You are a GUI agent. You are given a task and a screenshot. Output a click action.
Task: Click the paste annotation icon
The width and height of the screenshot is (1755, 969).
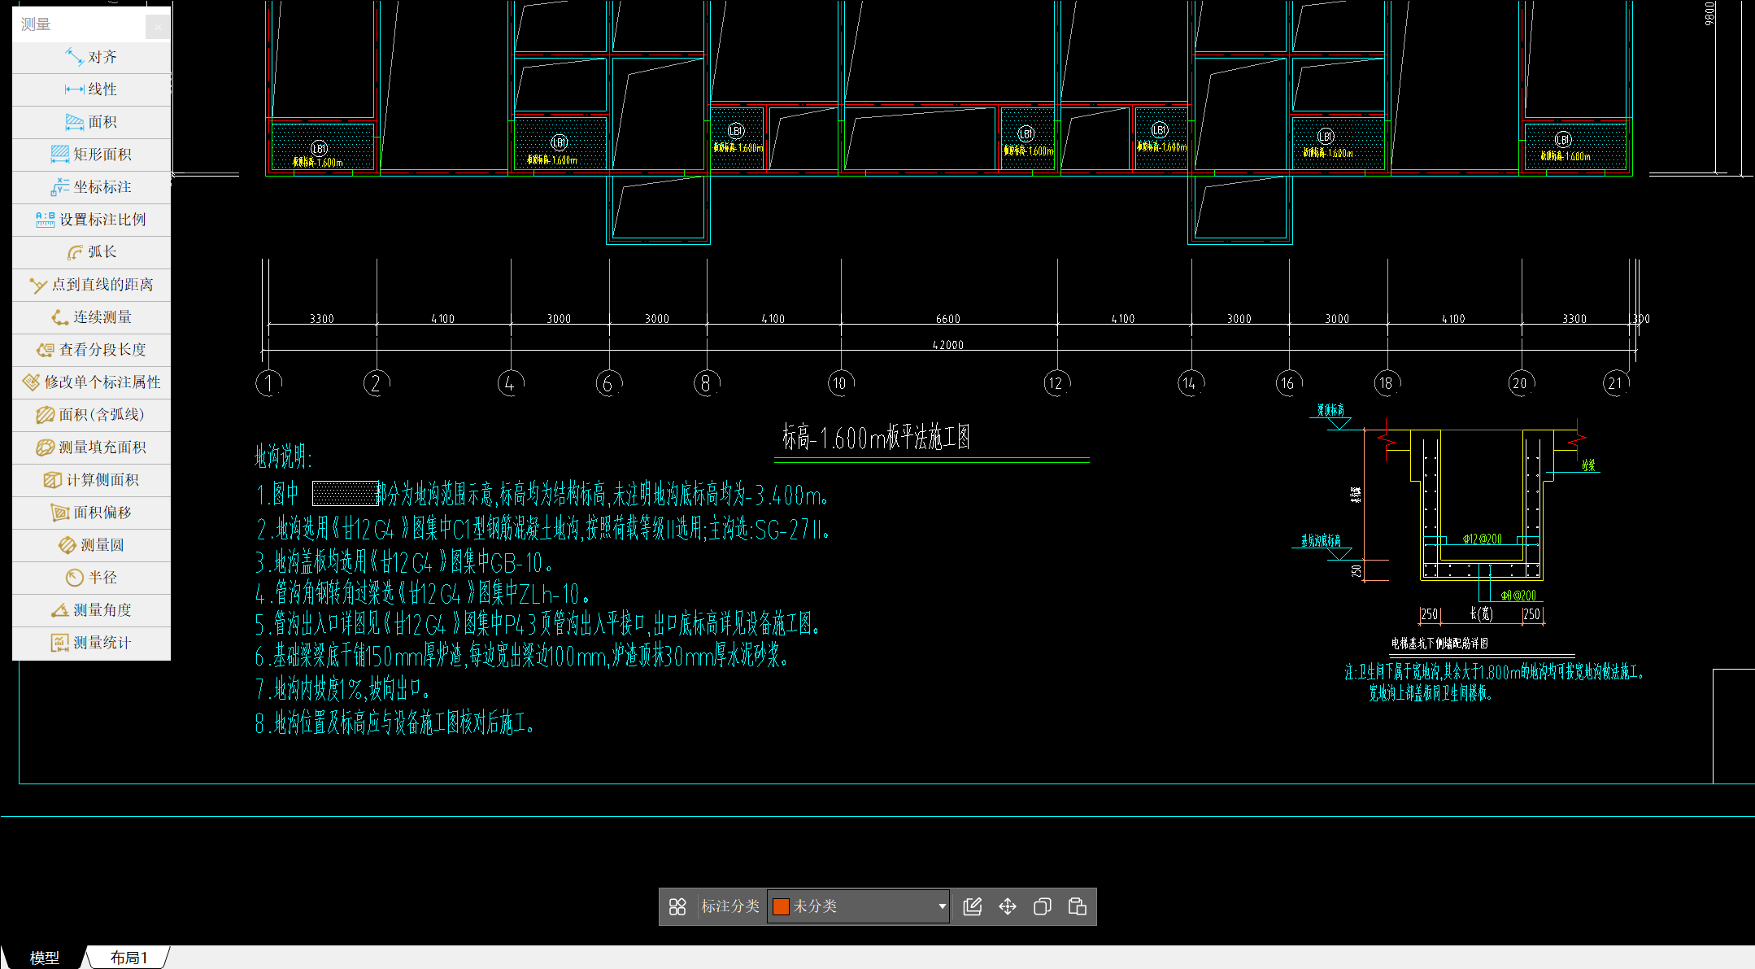point(1078,906)
